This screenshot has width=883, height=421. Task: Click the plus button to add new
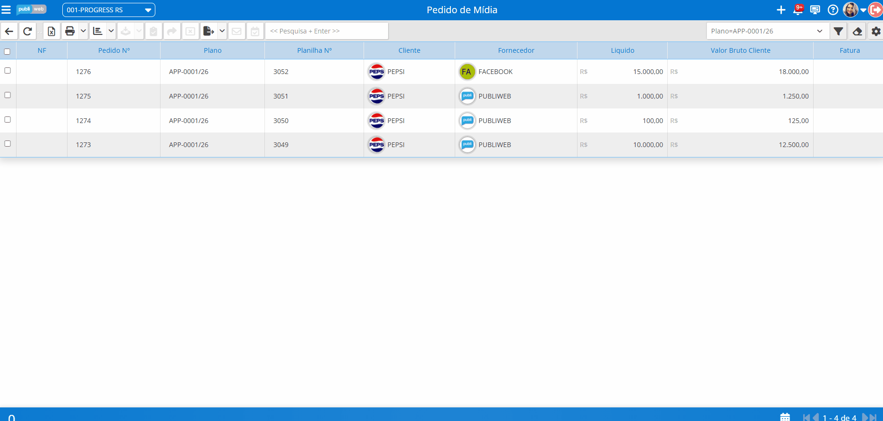(x=781, y=10)
